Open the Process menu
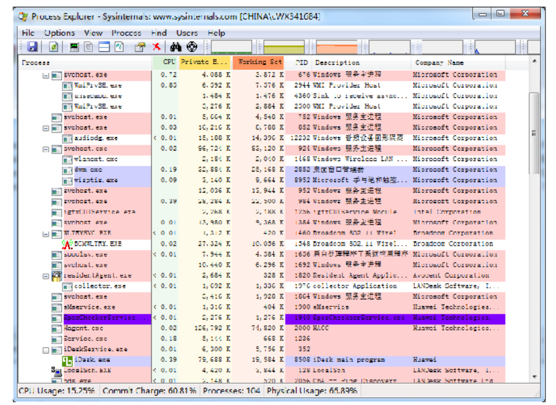The image size is (556, 405). pos(126,33)
